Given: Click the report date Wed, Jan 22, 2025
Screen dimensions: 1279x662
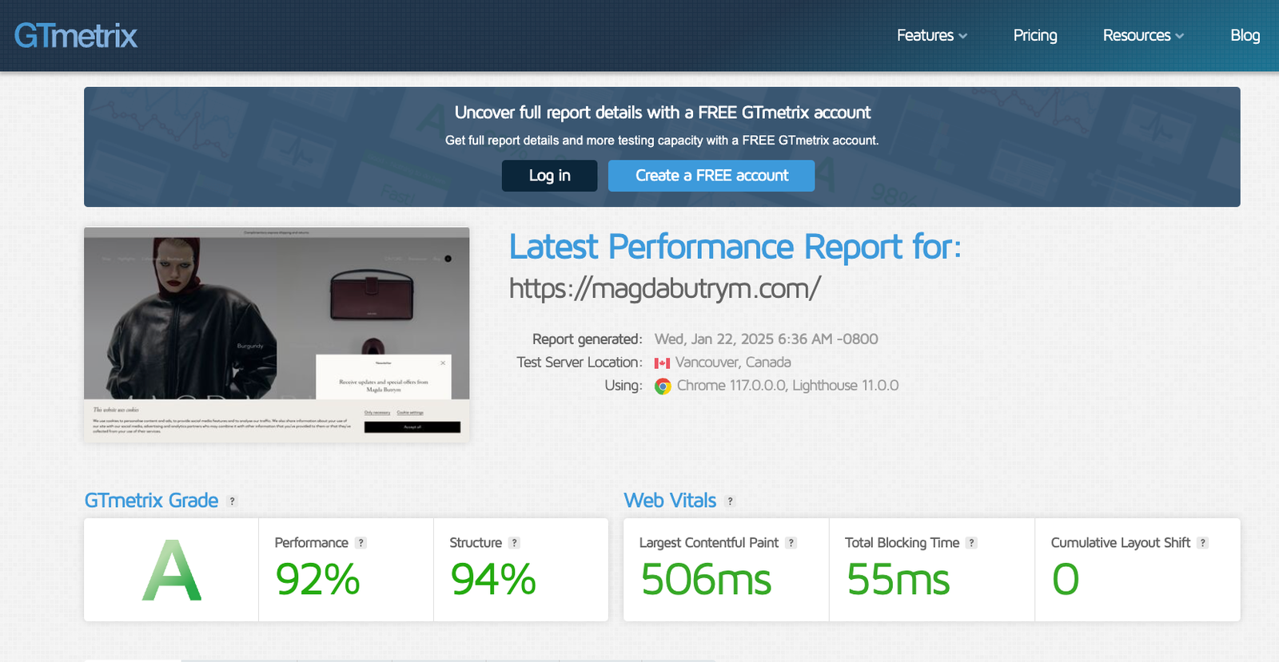Looking at the screenshot, I should pos(766,339).
